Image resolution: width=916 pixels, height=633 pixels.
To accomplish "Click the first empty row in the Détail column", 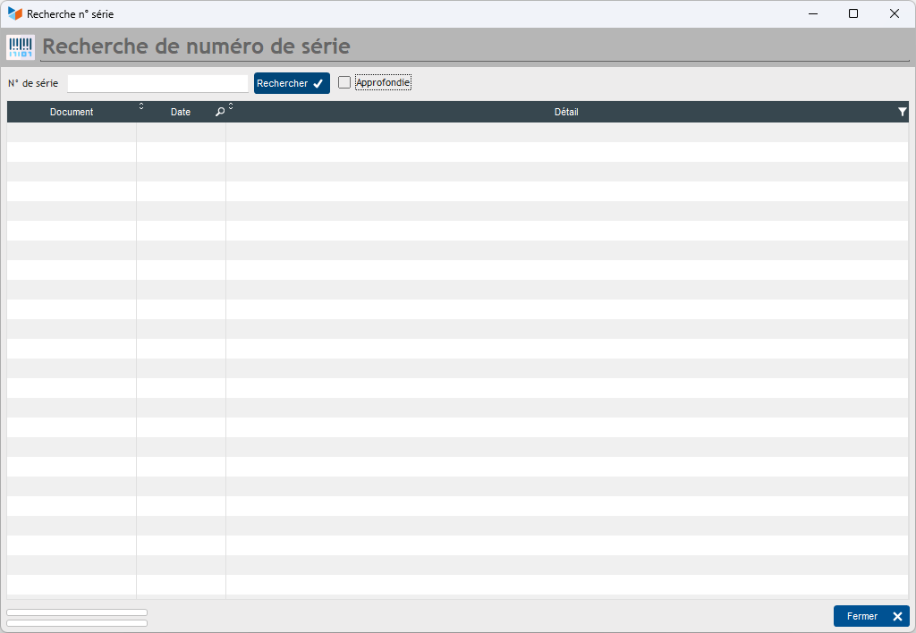I will tap(565, 132).
